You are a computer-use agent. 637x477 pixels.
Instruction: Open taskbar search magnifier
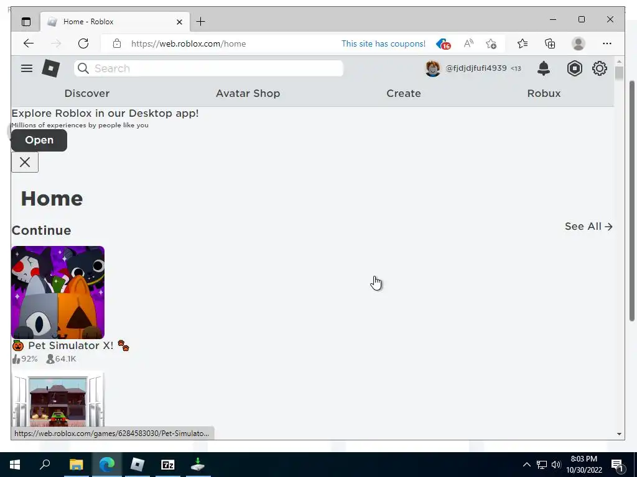tap(45, 464)
